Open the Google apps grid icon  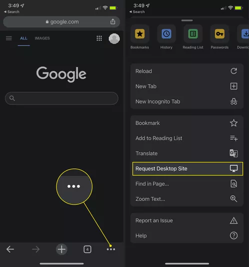99,38
